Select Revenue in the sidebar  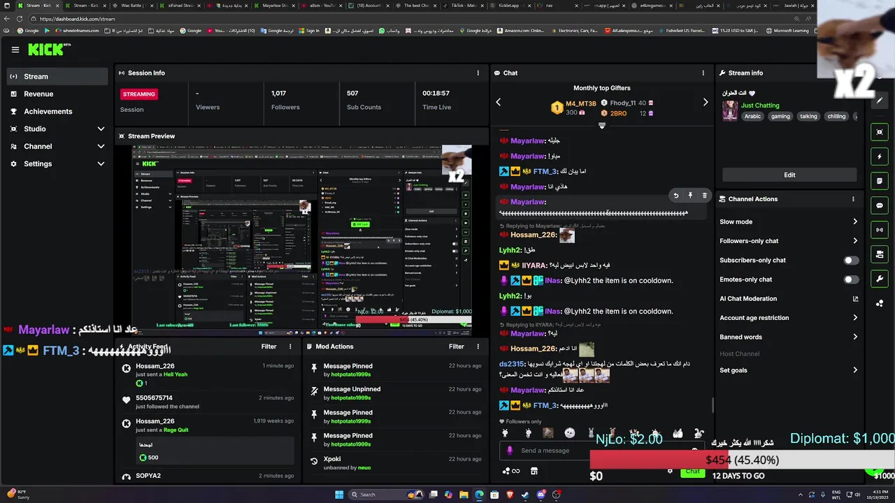pyautogui.click(x=56, y=94)
